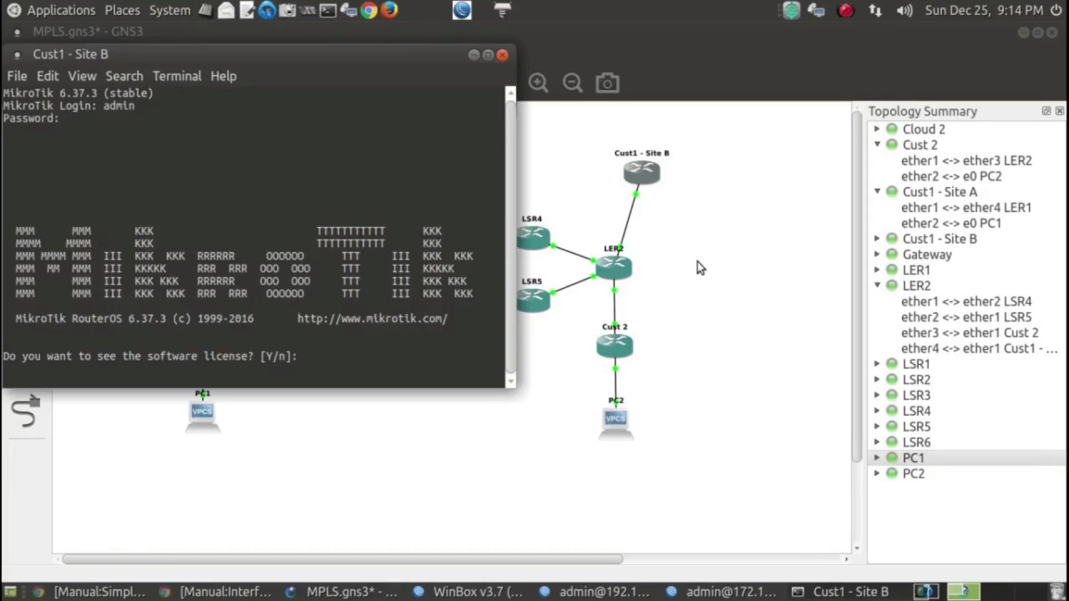
Task: Open the screenshot camera launcher in top panel
Action: click(x=287, y=10)
